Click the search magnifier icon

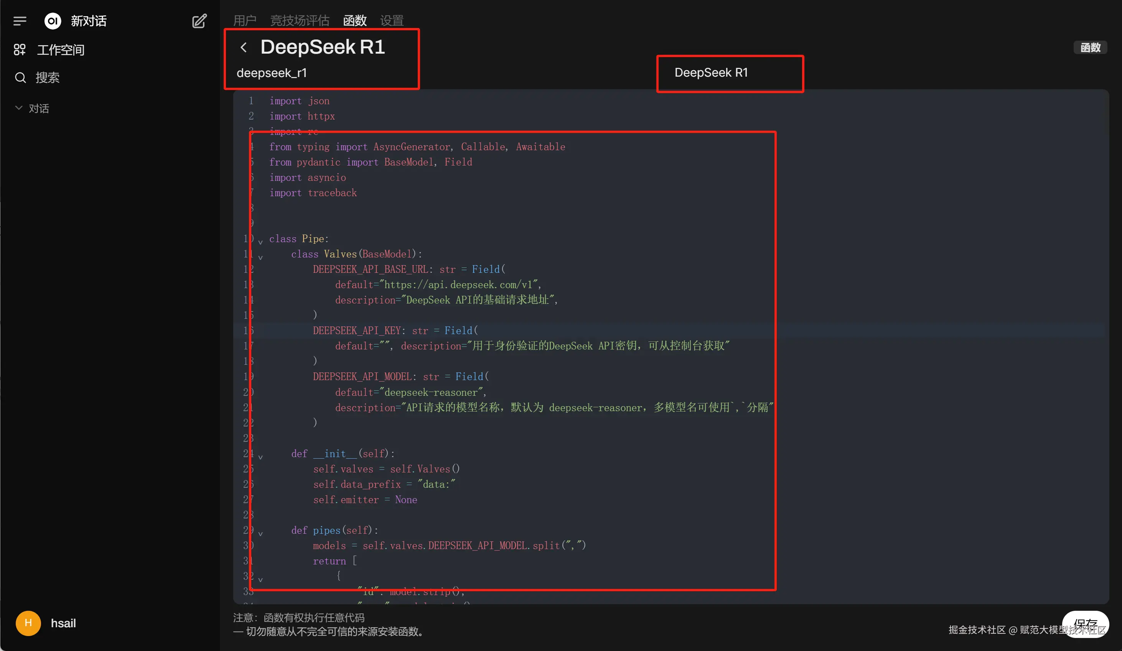(x=20, y=78)
